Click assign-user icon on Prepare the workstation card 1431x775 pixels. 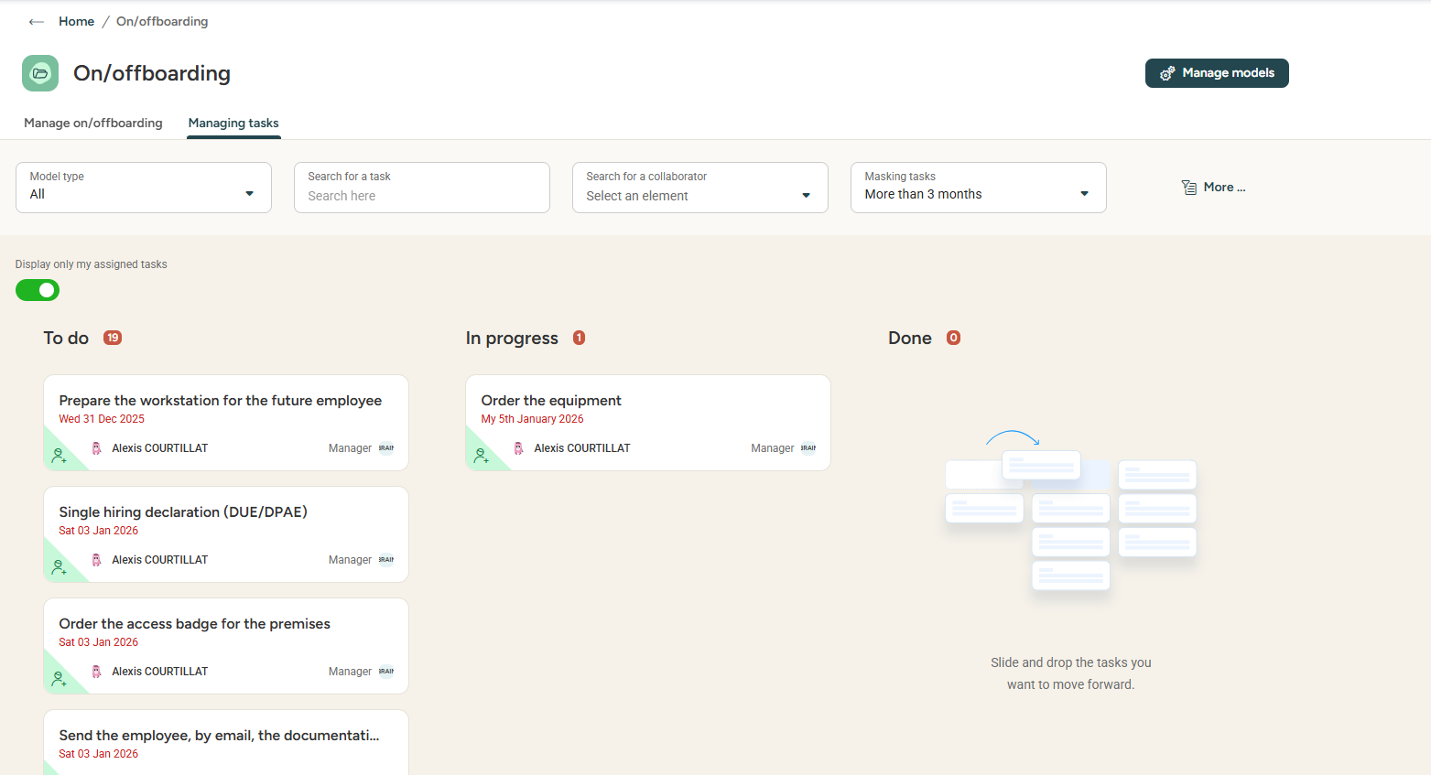(60, 455)
